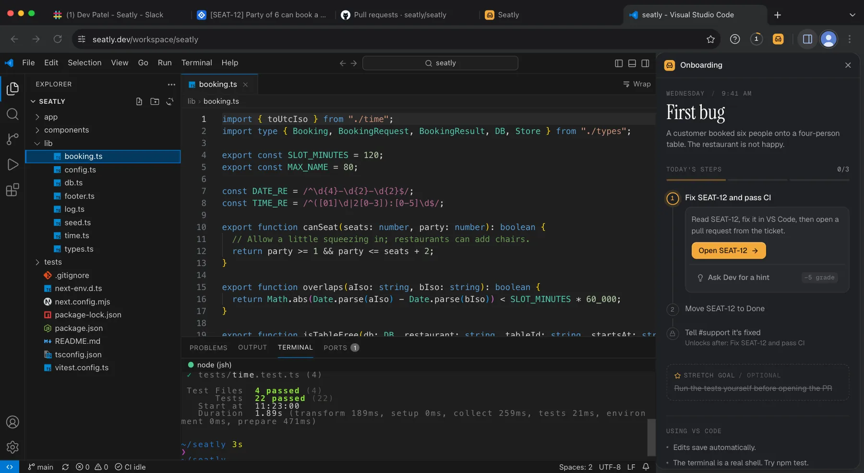Click the New File icon in Explorer
864x473 pixels.
pyautogui.click(x=139, y=101)
